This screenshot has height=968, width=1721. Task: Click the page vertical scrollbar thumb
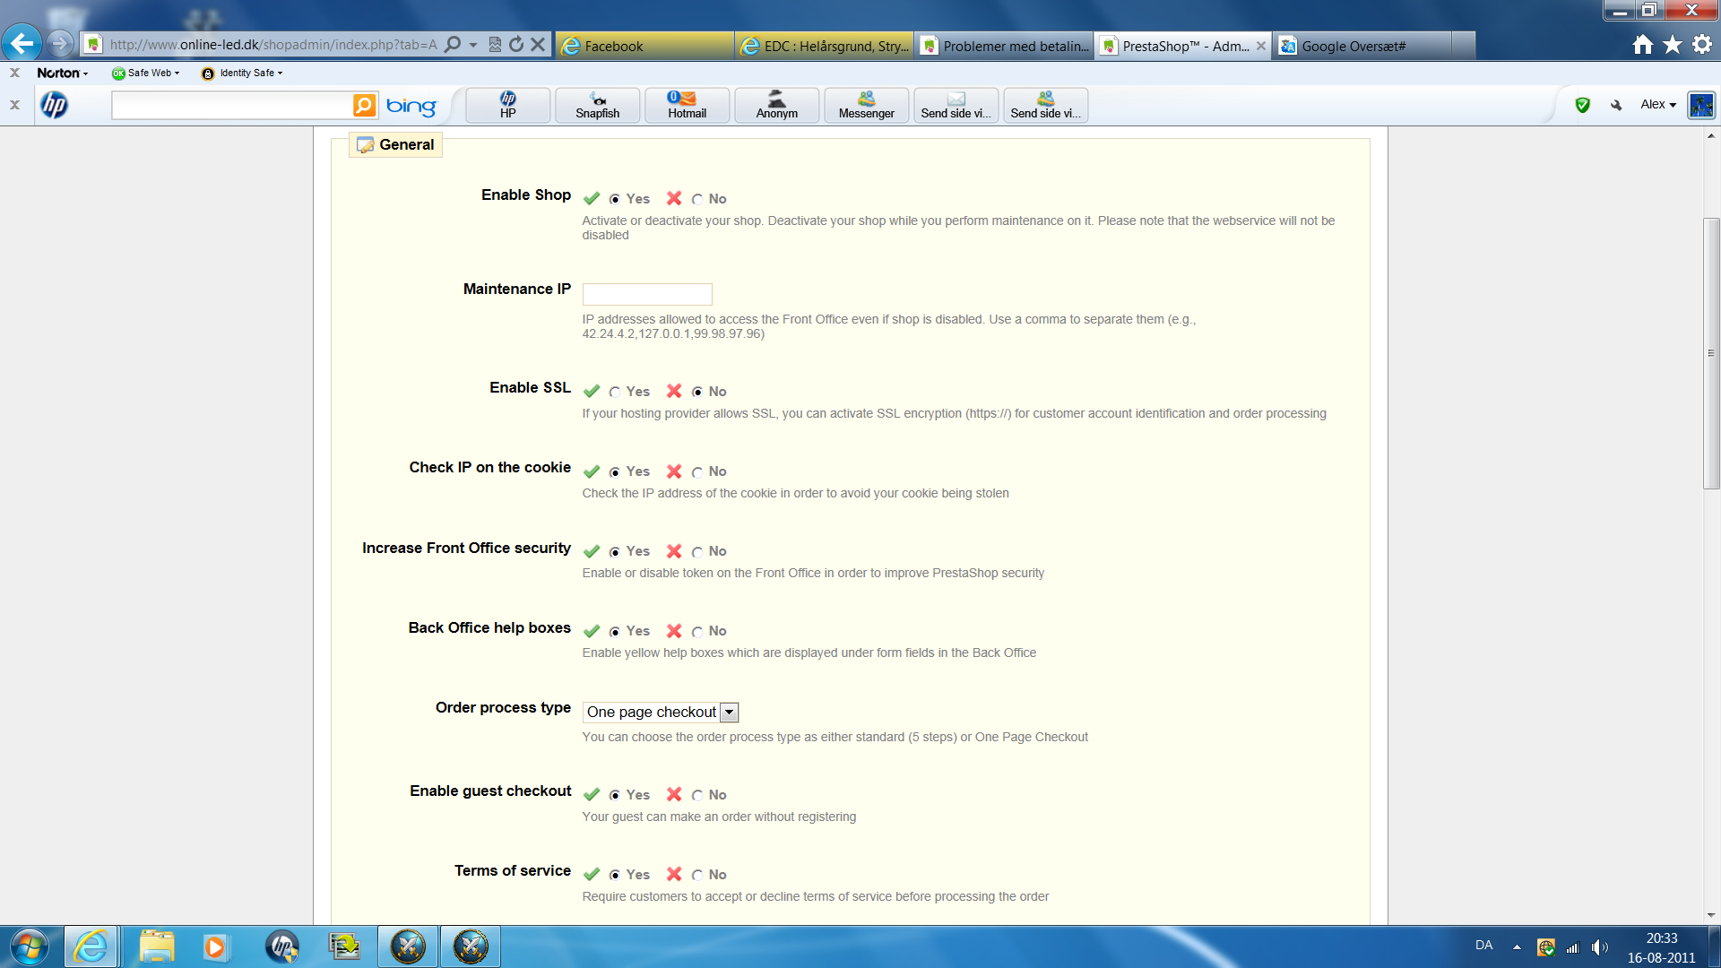click(1711, 353)
